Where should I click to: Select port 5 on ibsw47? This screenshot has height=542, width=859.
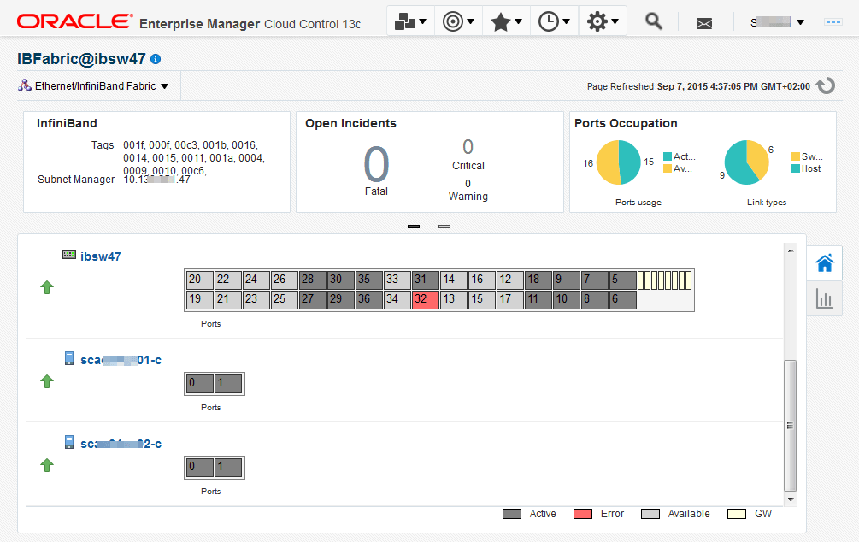pyautogui.click(x=623, y=280)
